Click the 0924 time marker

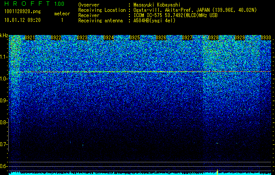108,38
